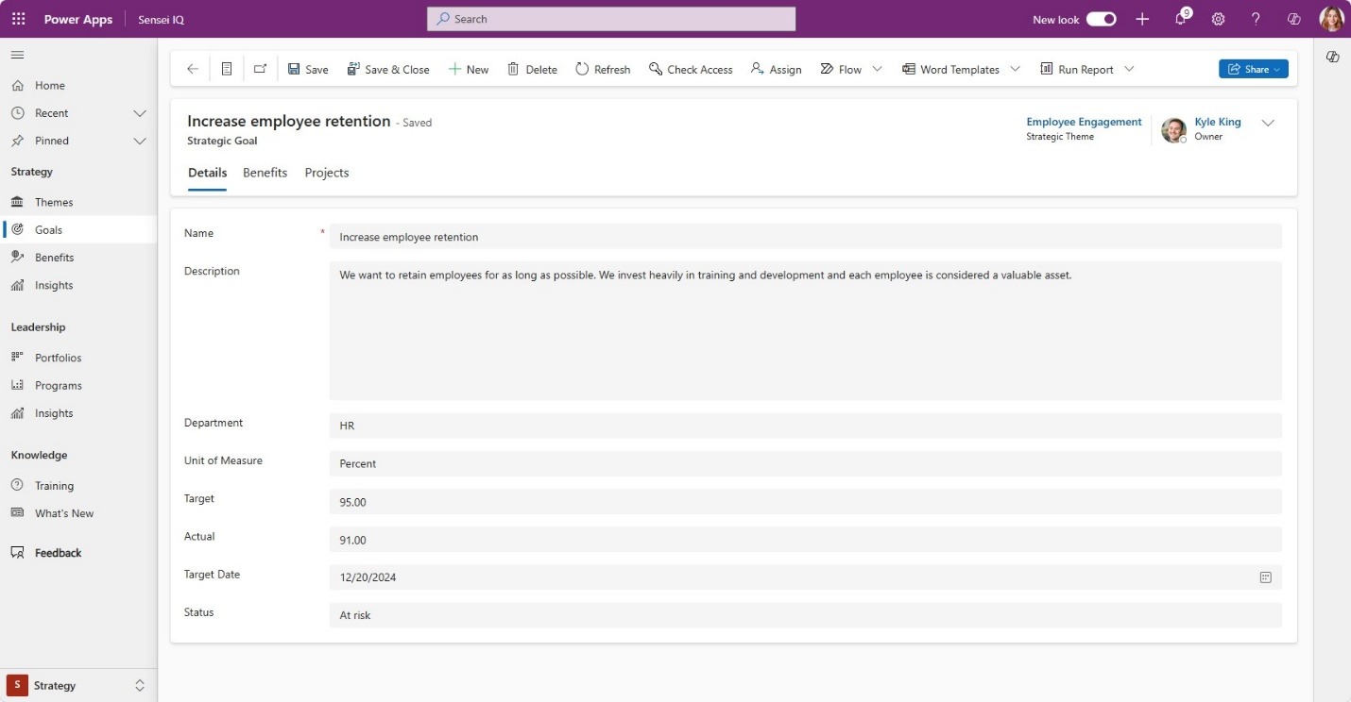The height and width of the screenshot is (702, 1351).
Task: Expand the Run Report chevron
Action: click(1129, 69)
